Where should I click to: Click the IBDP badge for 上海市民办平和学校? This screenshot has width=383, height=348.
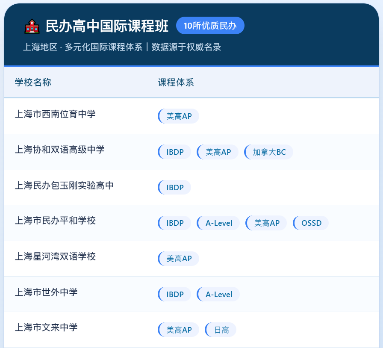pyautogui.click(x=174, y=223)
